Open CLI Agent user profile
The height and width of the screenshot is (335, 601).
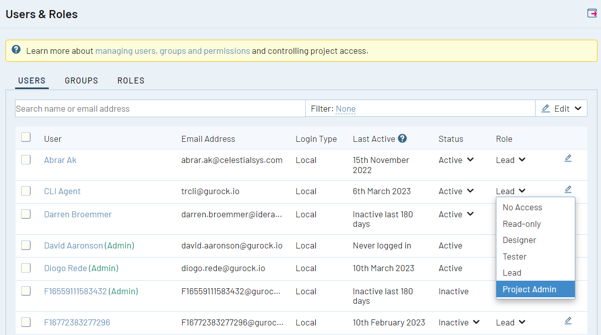click(x=62, y=191)
